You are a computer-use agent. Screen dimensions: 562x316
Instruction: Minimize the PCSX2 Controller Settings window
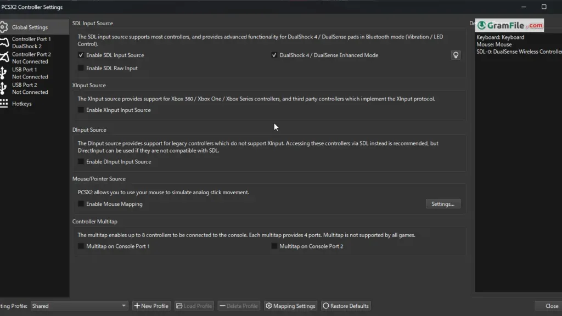[x=524, y=7]
